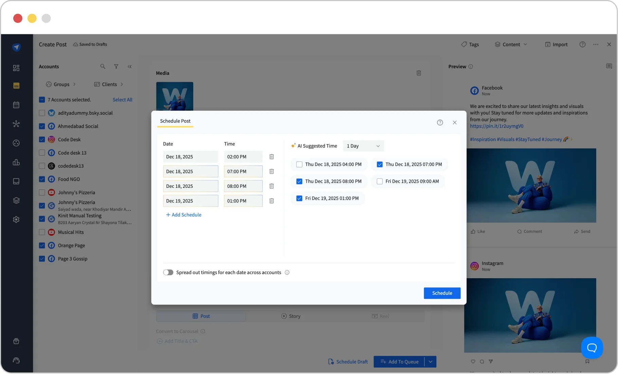
Task: Open the search icon in Accounts panel
Action: (103, 66)
